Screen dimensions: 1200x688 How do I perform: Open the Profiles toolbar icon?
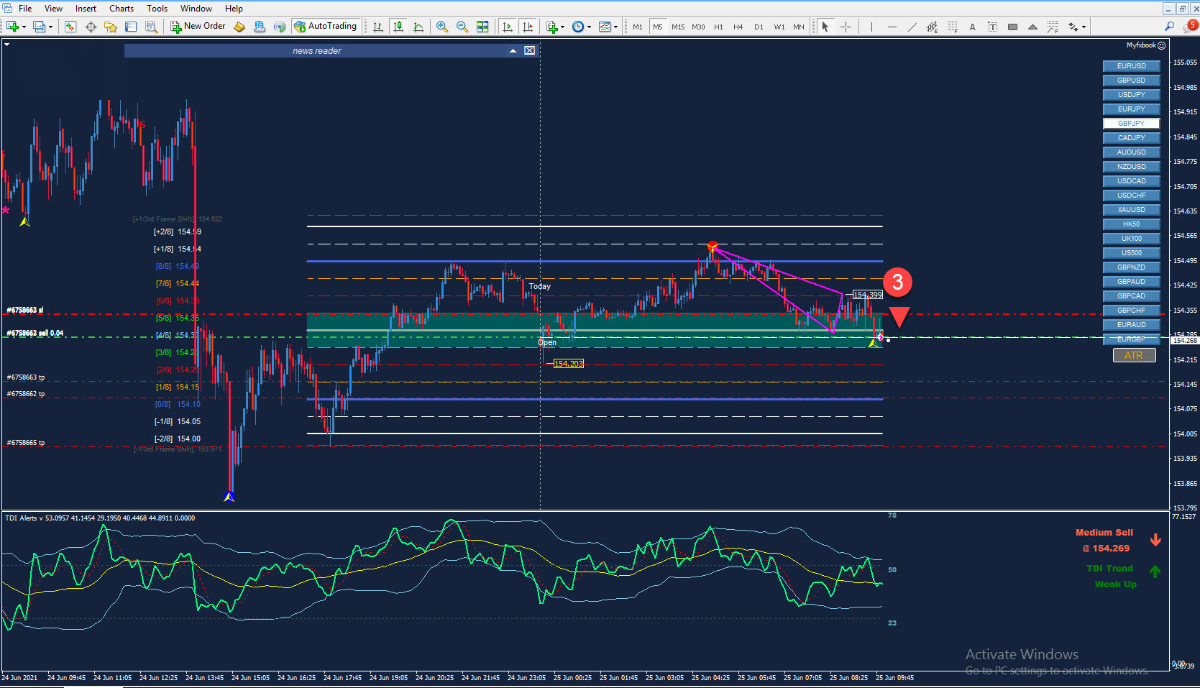[39, 27]
